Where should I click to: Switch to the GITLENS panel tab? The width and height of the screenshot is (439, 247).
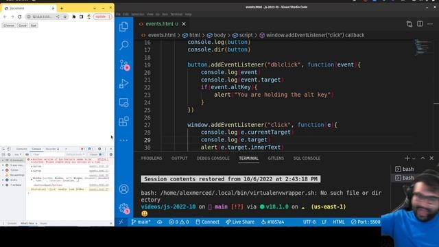pos(276,158)
